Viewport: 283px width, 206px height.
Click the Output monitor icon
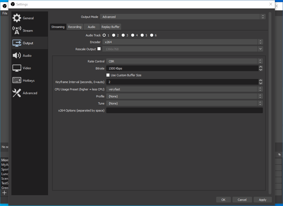tap(17, 43)
